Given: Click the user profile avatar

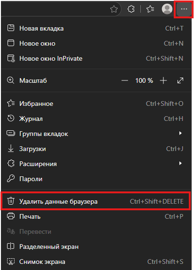Looking at the screenshot, I should tap(167, 9).
